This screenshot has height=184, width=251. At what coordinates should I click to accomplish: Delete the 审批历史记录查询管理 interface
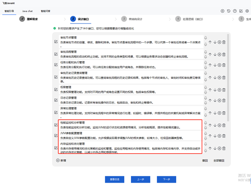pos(224,77)
